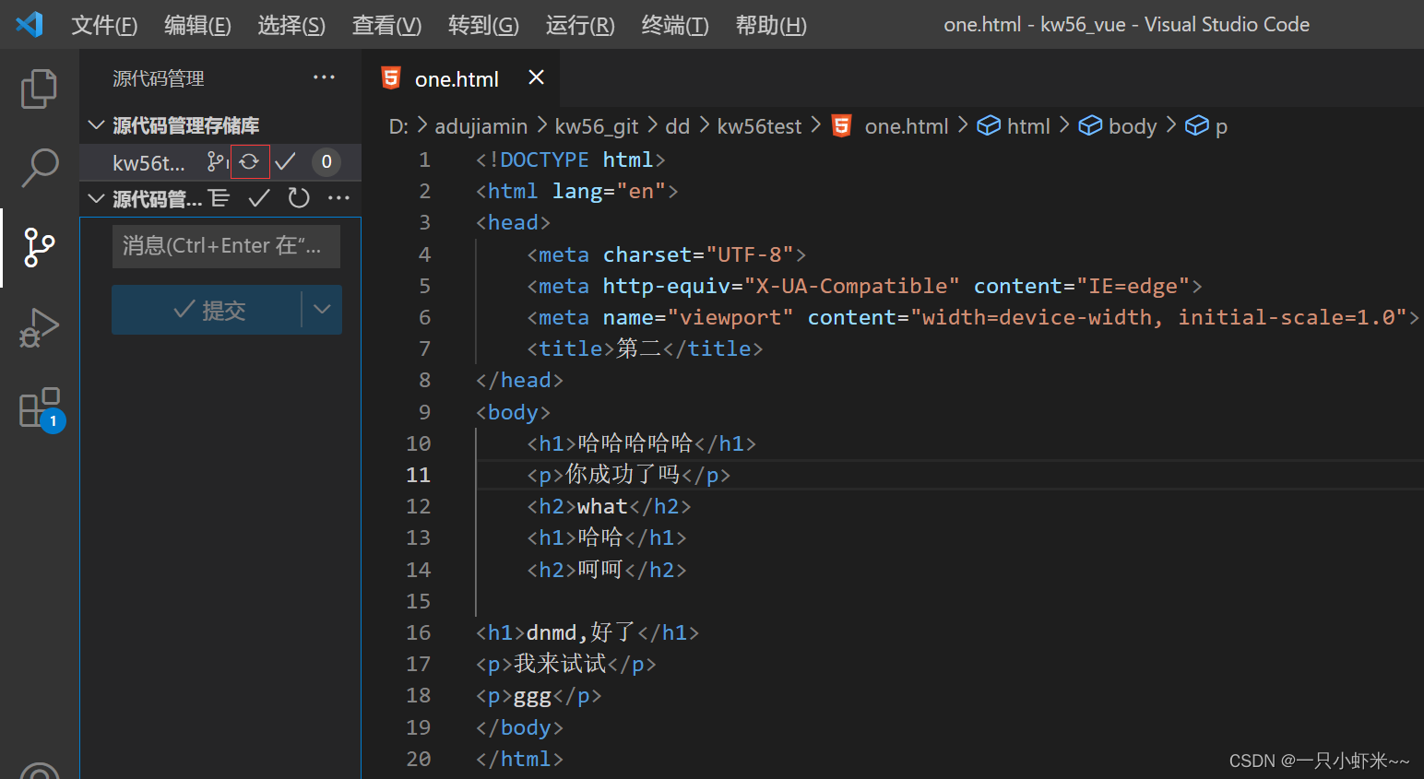Screen dimensions: 1424x779
Task: Click the 你成功了吗 paragraph text
Action: point(623,475)
